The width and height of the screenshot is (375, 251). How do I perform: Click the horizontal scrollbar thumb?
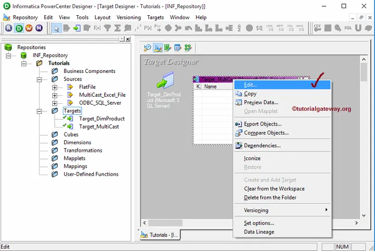[165, 223]
